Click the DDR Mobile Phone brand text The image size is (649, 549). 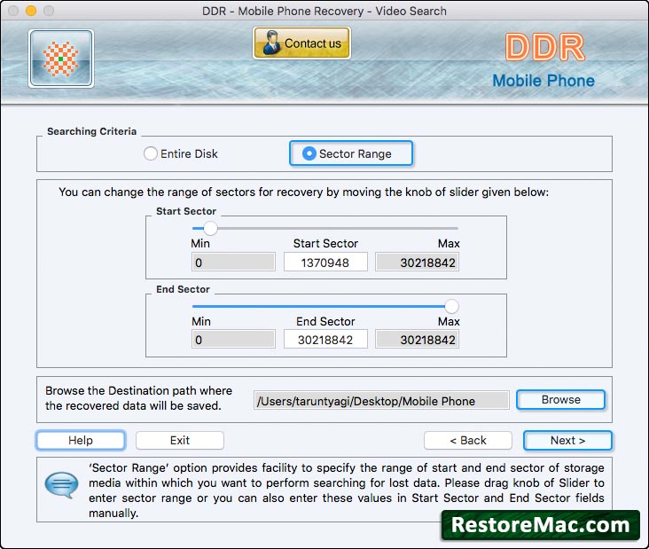[x=543, y=60]
